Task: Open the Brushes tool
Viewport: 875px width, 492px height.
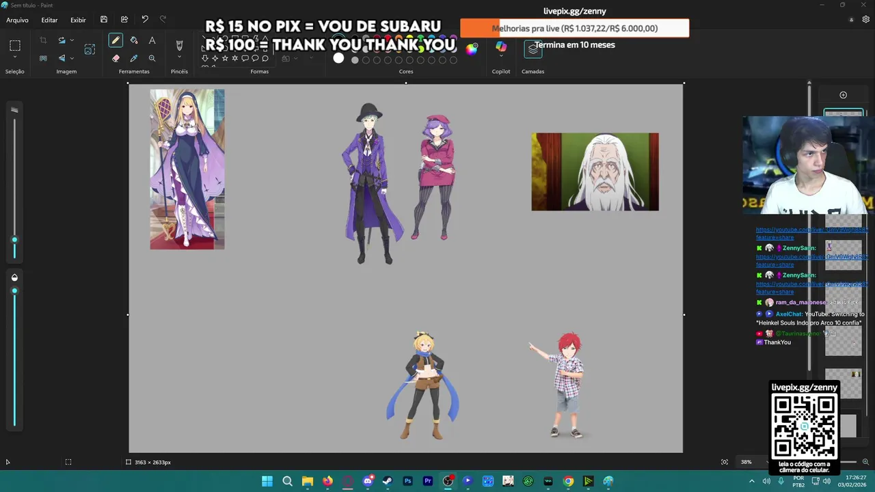Action: tap(179, 45)
